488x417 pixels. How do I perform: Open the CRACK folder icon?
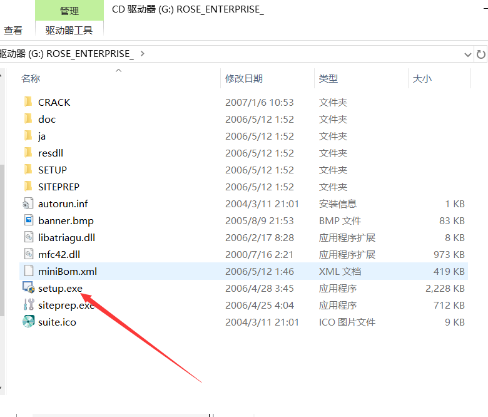point(28,102)
